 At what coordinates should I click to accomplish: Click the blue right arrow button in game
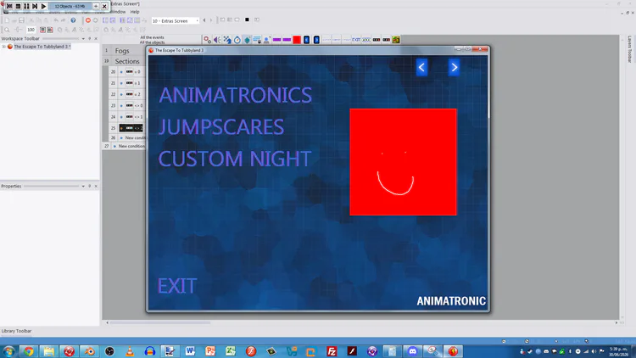tap(454, 67)
